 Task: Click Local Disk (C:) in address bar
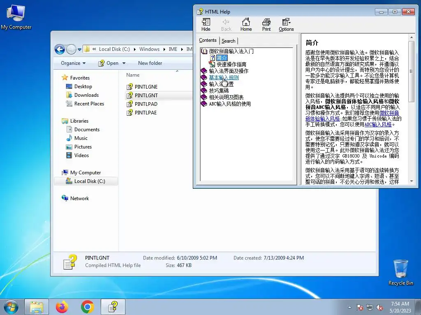114,49
